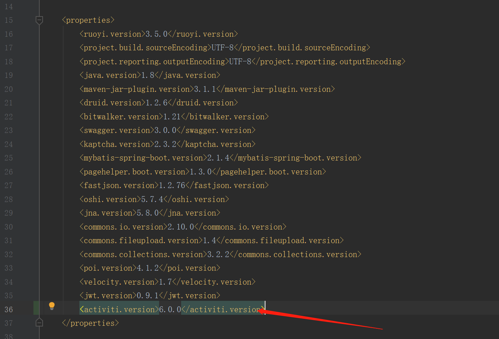
Task: Click the closing properties tag
Action: pyautogui.click(x=90, y=322)
